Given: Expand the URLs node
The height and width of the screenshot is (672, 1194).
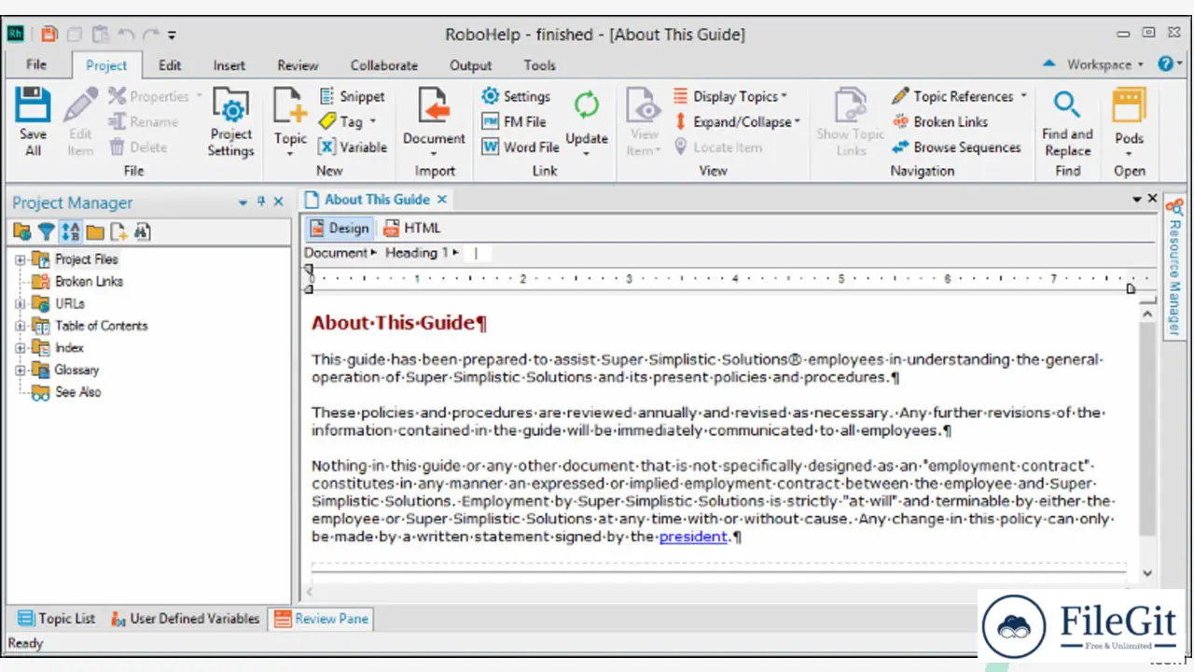Looking at the screenshot, I should point(21,303).
